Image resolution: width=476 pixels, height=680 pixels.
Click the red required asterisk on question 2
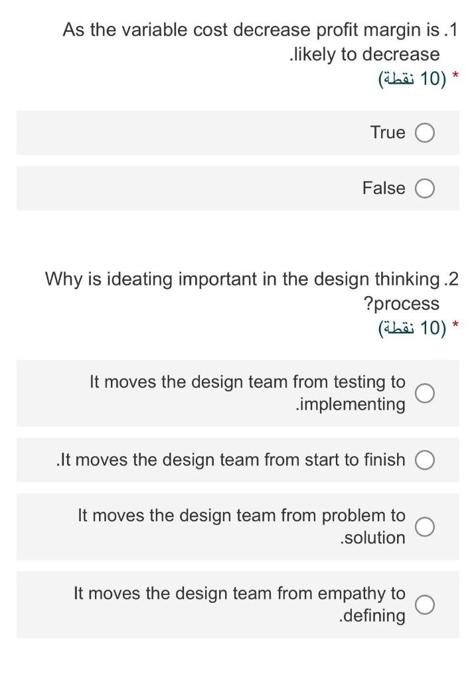(455, 327)
